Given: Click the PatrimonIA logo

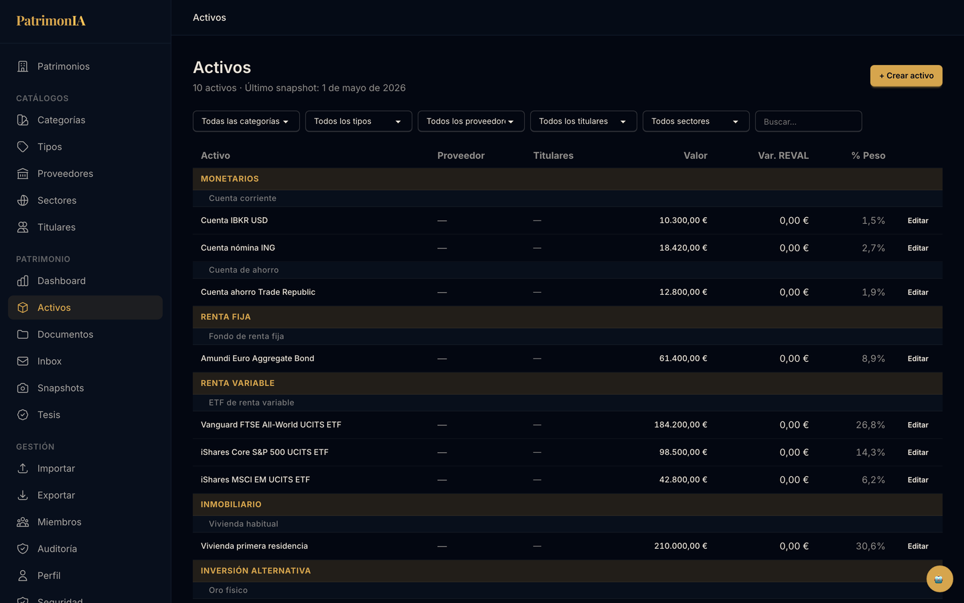Looking at the screenshot, I should (x=51, y=21).
